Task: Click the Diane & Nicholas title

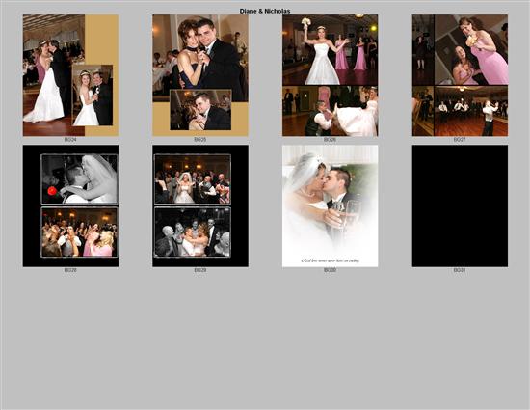Action: click(x=265, y=11)
